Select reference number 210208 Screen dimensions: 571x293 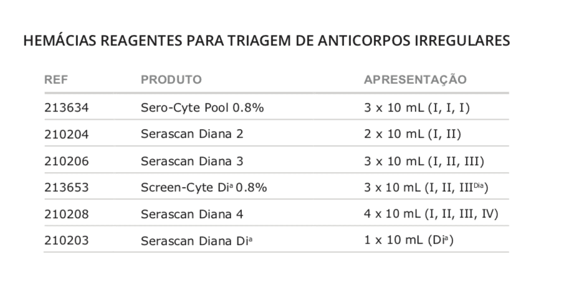coord(67,214)
